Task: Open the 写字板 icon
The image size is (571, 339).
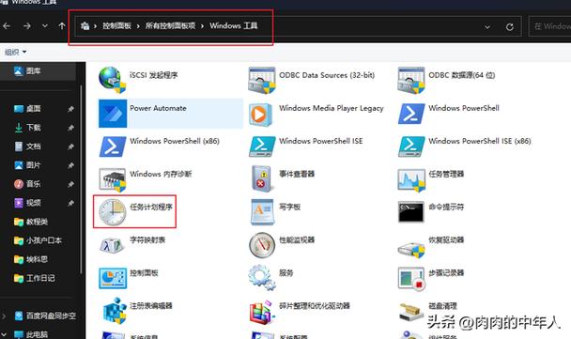Action: coord(262,212)
